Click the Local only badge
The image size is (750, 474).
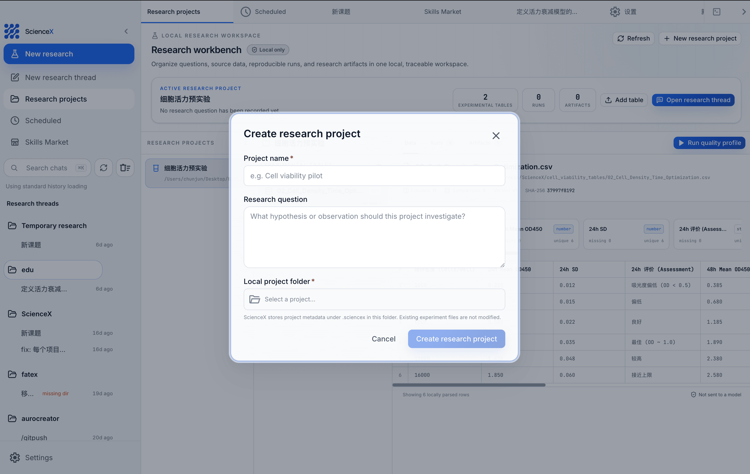(x=268, y=50)
